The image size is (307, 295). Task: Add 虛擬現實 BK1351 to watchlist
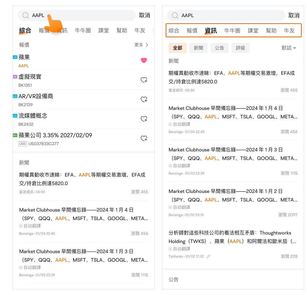pyautogui.click(x=144, y=80)
